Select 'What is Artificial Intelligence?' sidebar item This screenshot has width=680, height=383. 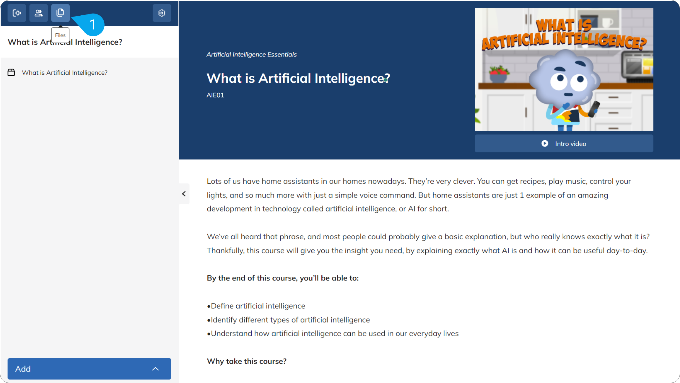coord(65,73)
